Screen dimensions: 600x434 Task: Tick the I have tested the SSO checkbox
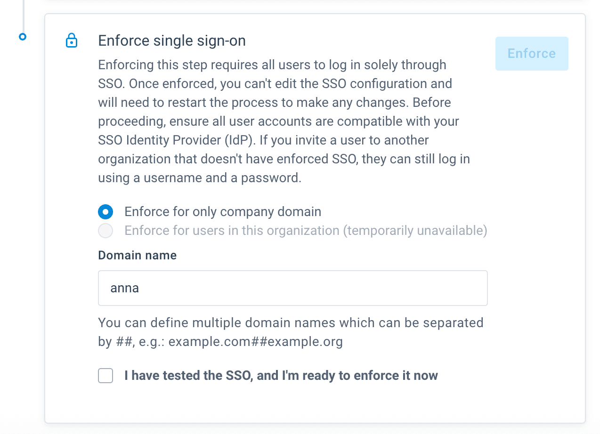click(x=105, y=376)
